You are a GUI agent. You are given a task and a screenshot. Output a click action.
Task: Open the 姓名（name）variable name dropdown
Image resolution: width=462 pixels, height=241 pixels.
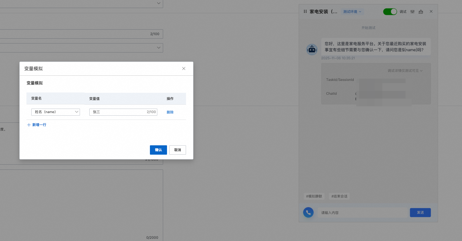pos(55,112)
